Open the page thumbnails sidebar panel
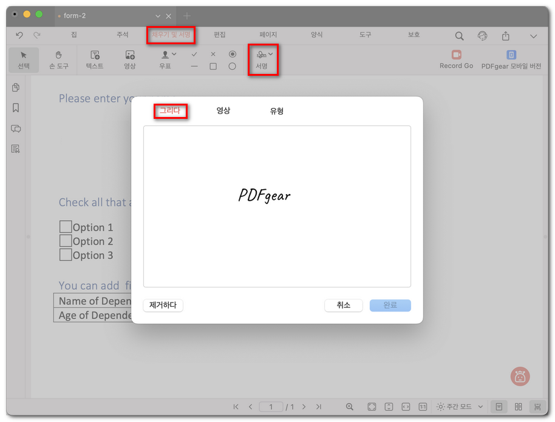The height and width of the screenshot is (422, 555). click(16, 87)
